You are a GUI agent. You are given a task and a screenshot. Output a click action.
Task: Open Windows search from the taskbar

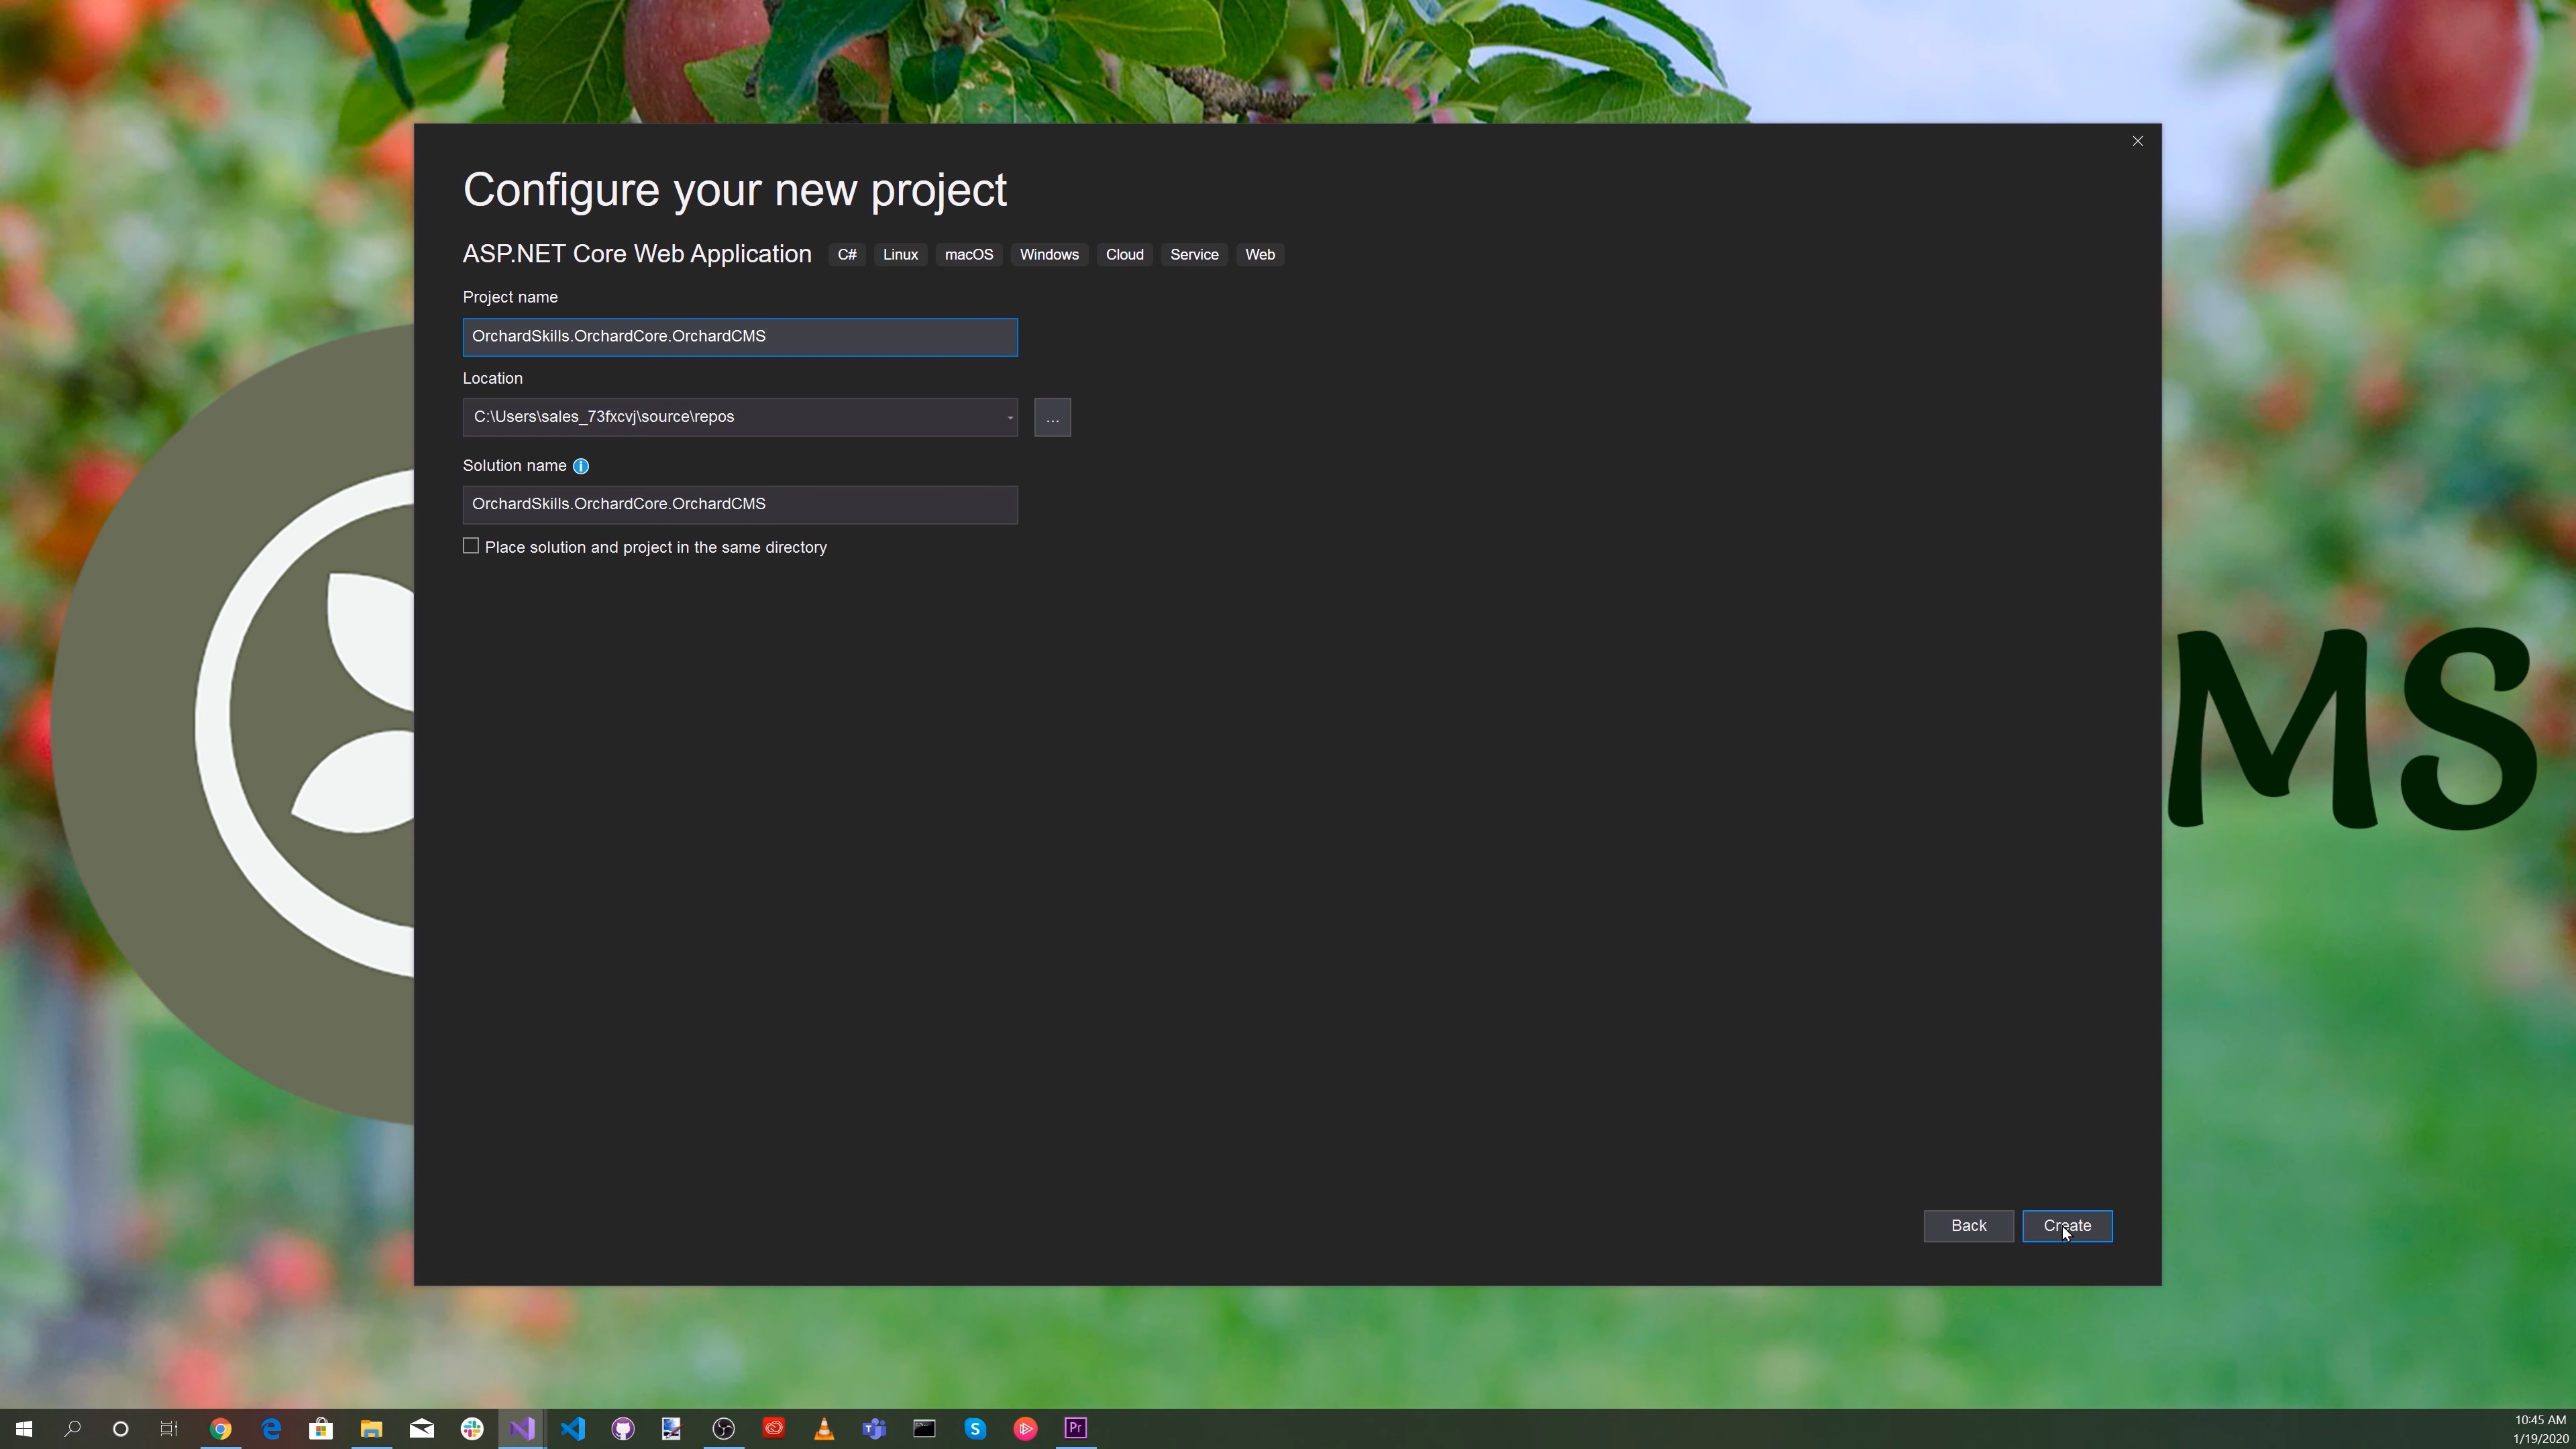click(72, 1428)
